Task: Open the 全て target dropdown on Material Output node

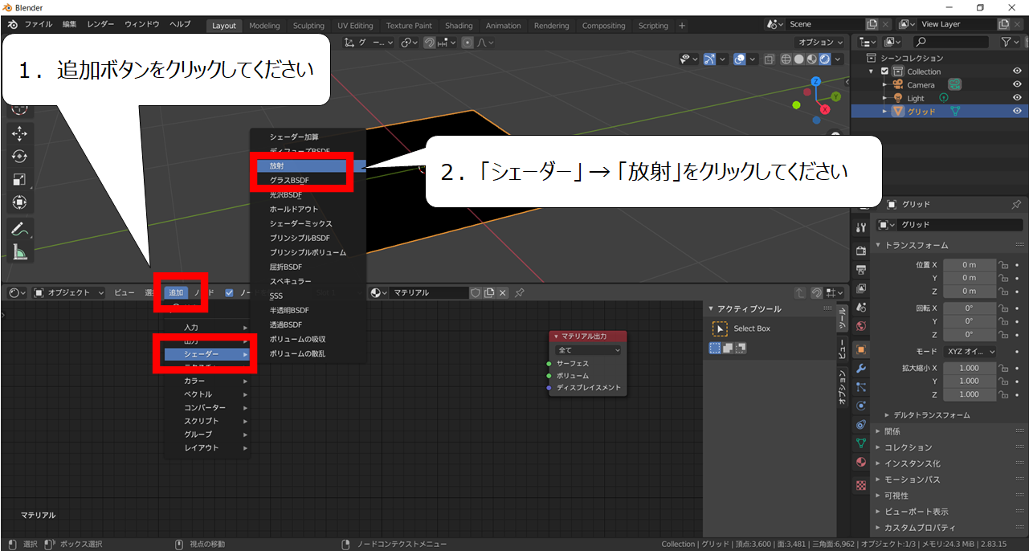Action: pyautogui.click(x=588, y=350)
